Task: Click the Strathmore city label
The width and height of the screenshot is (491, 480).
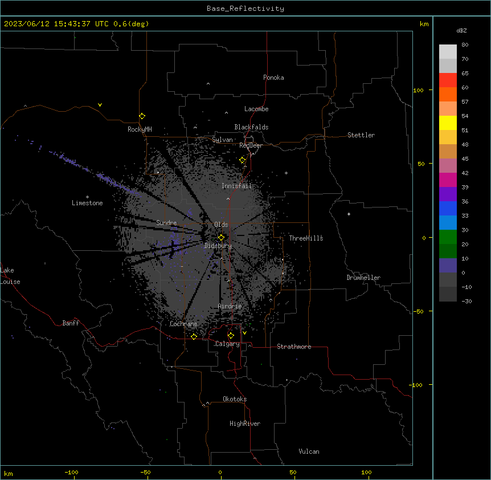Action: coord(294,347)
